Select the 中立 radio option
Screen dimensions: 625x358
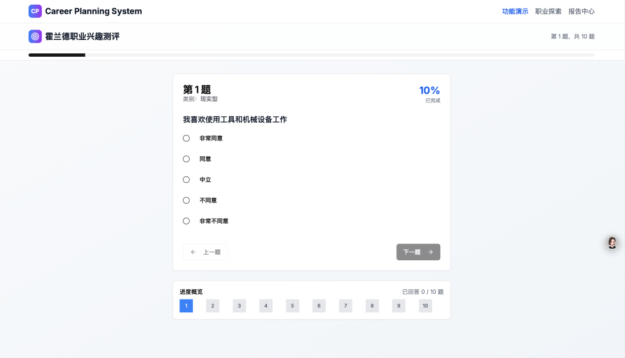click(x=186, y=180)
